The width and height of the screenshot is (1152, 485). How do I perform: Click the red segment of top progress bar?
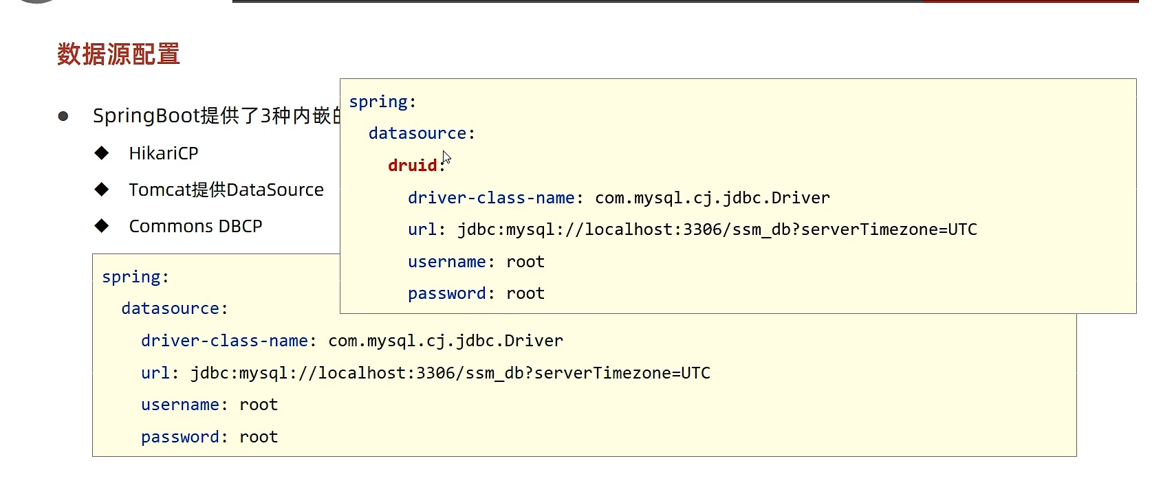[1030, 1]
